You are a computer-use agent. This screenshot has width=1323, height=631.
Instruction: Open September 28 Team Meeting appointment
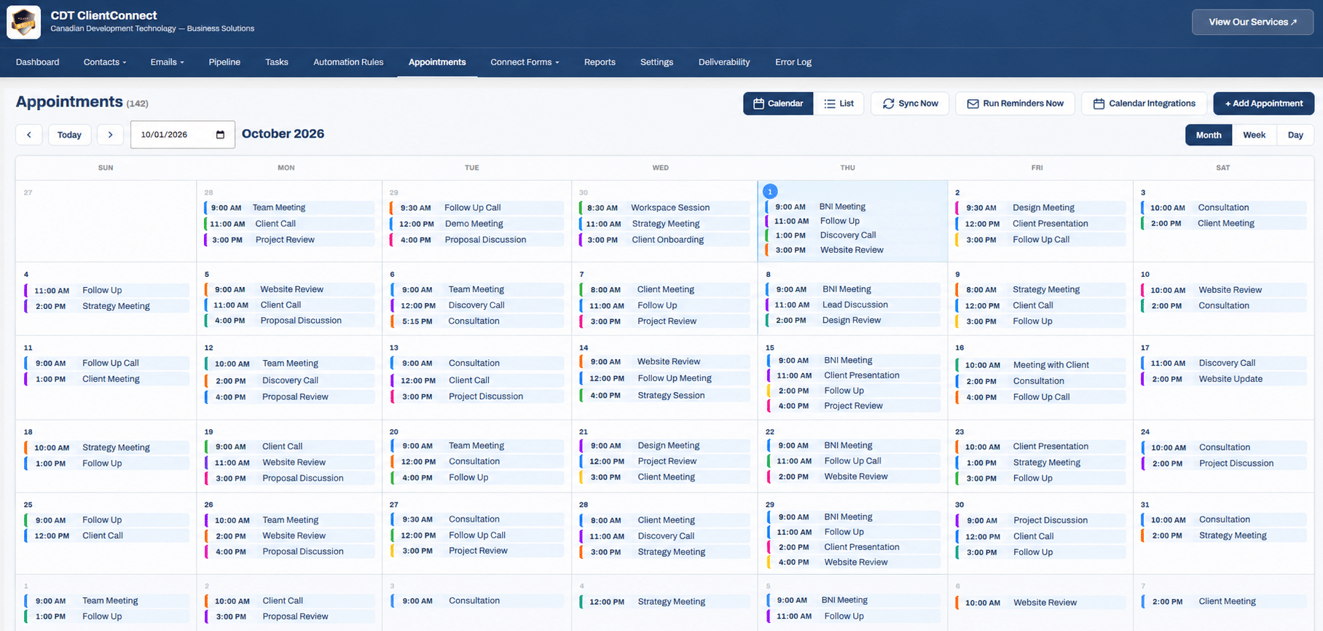pos(289,208)
